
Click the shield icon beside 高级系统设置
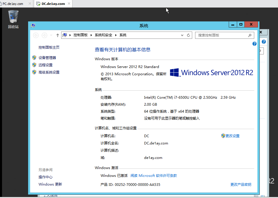pos(34,72)
